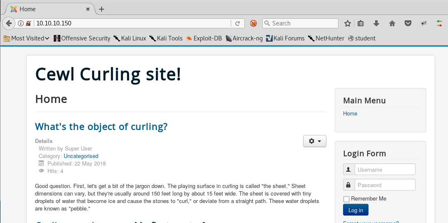Open a new tab with plus button
The height and width of the screenshot is (223, 448).
coord(102,9)
